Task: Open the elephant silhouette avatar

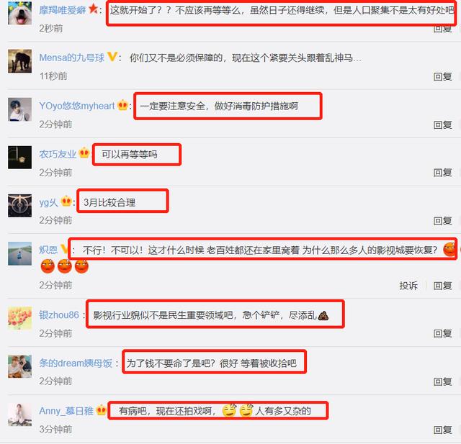Action: [19, 61]
